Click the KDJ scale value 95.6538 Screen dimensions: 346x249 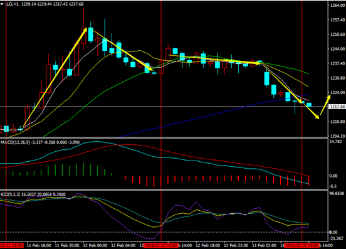337,194
